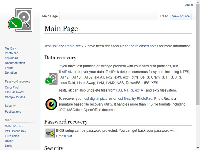Click the scrollbar down arrow
The height and width of the screenshot is (150, 200).
[x=198, y=148]
